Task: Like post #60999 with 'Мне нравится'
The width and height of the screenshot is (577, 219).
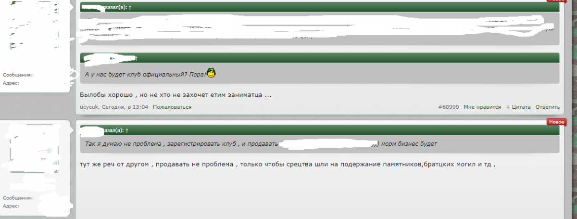Action: (x=482, y=107)
